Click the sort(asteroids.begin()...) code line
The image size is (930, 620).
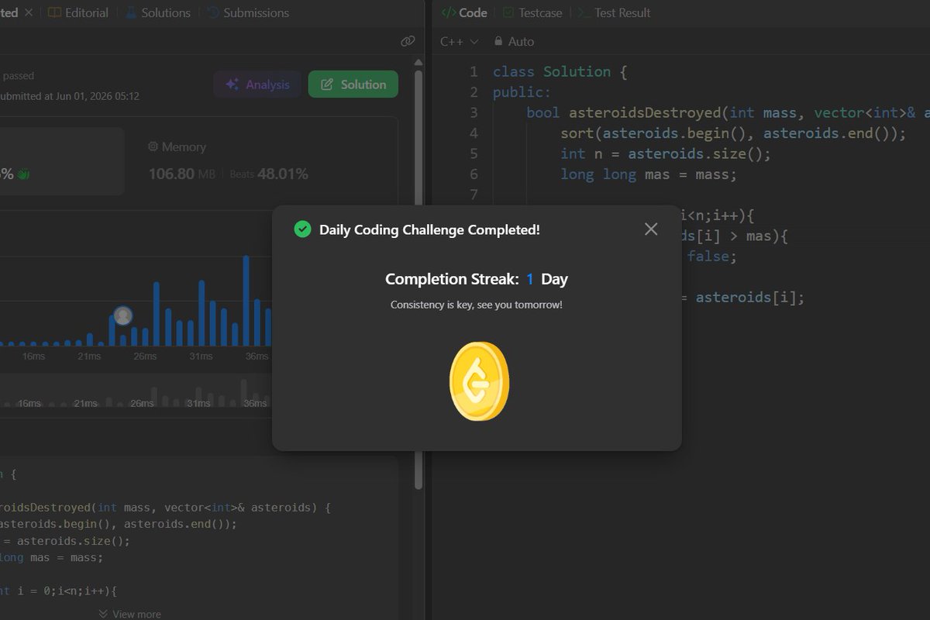[733, 133]
